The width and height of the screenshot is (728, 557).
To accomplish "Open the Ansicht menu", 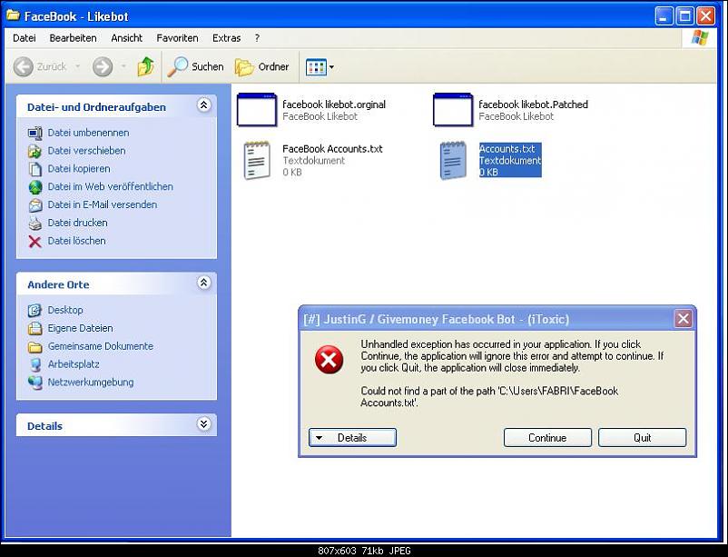I will [x=127, y=38].
